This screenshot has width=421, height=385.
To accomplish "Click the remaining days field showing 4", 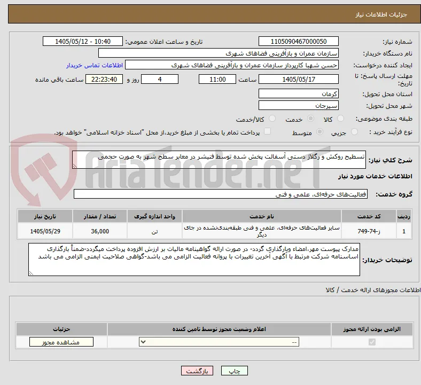I will (x=160, y=79).
